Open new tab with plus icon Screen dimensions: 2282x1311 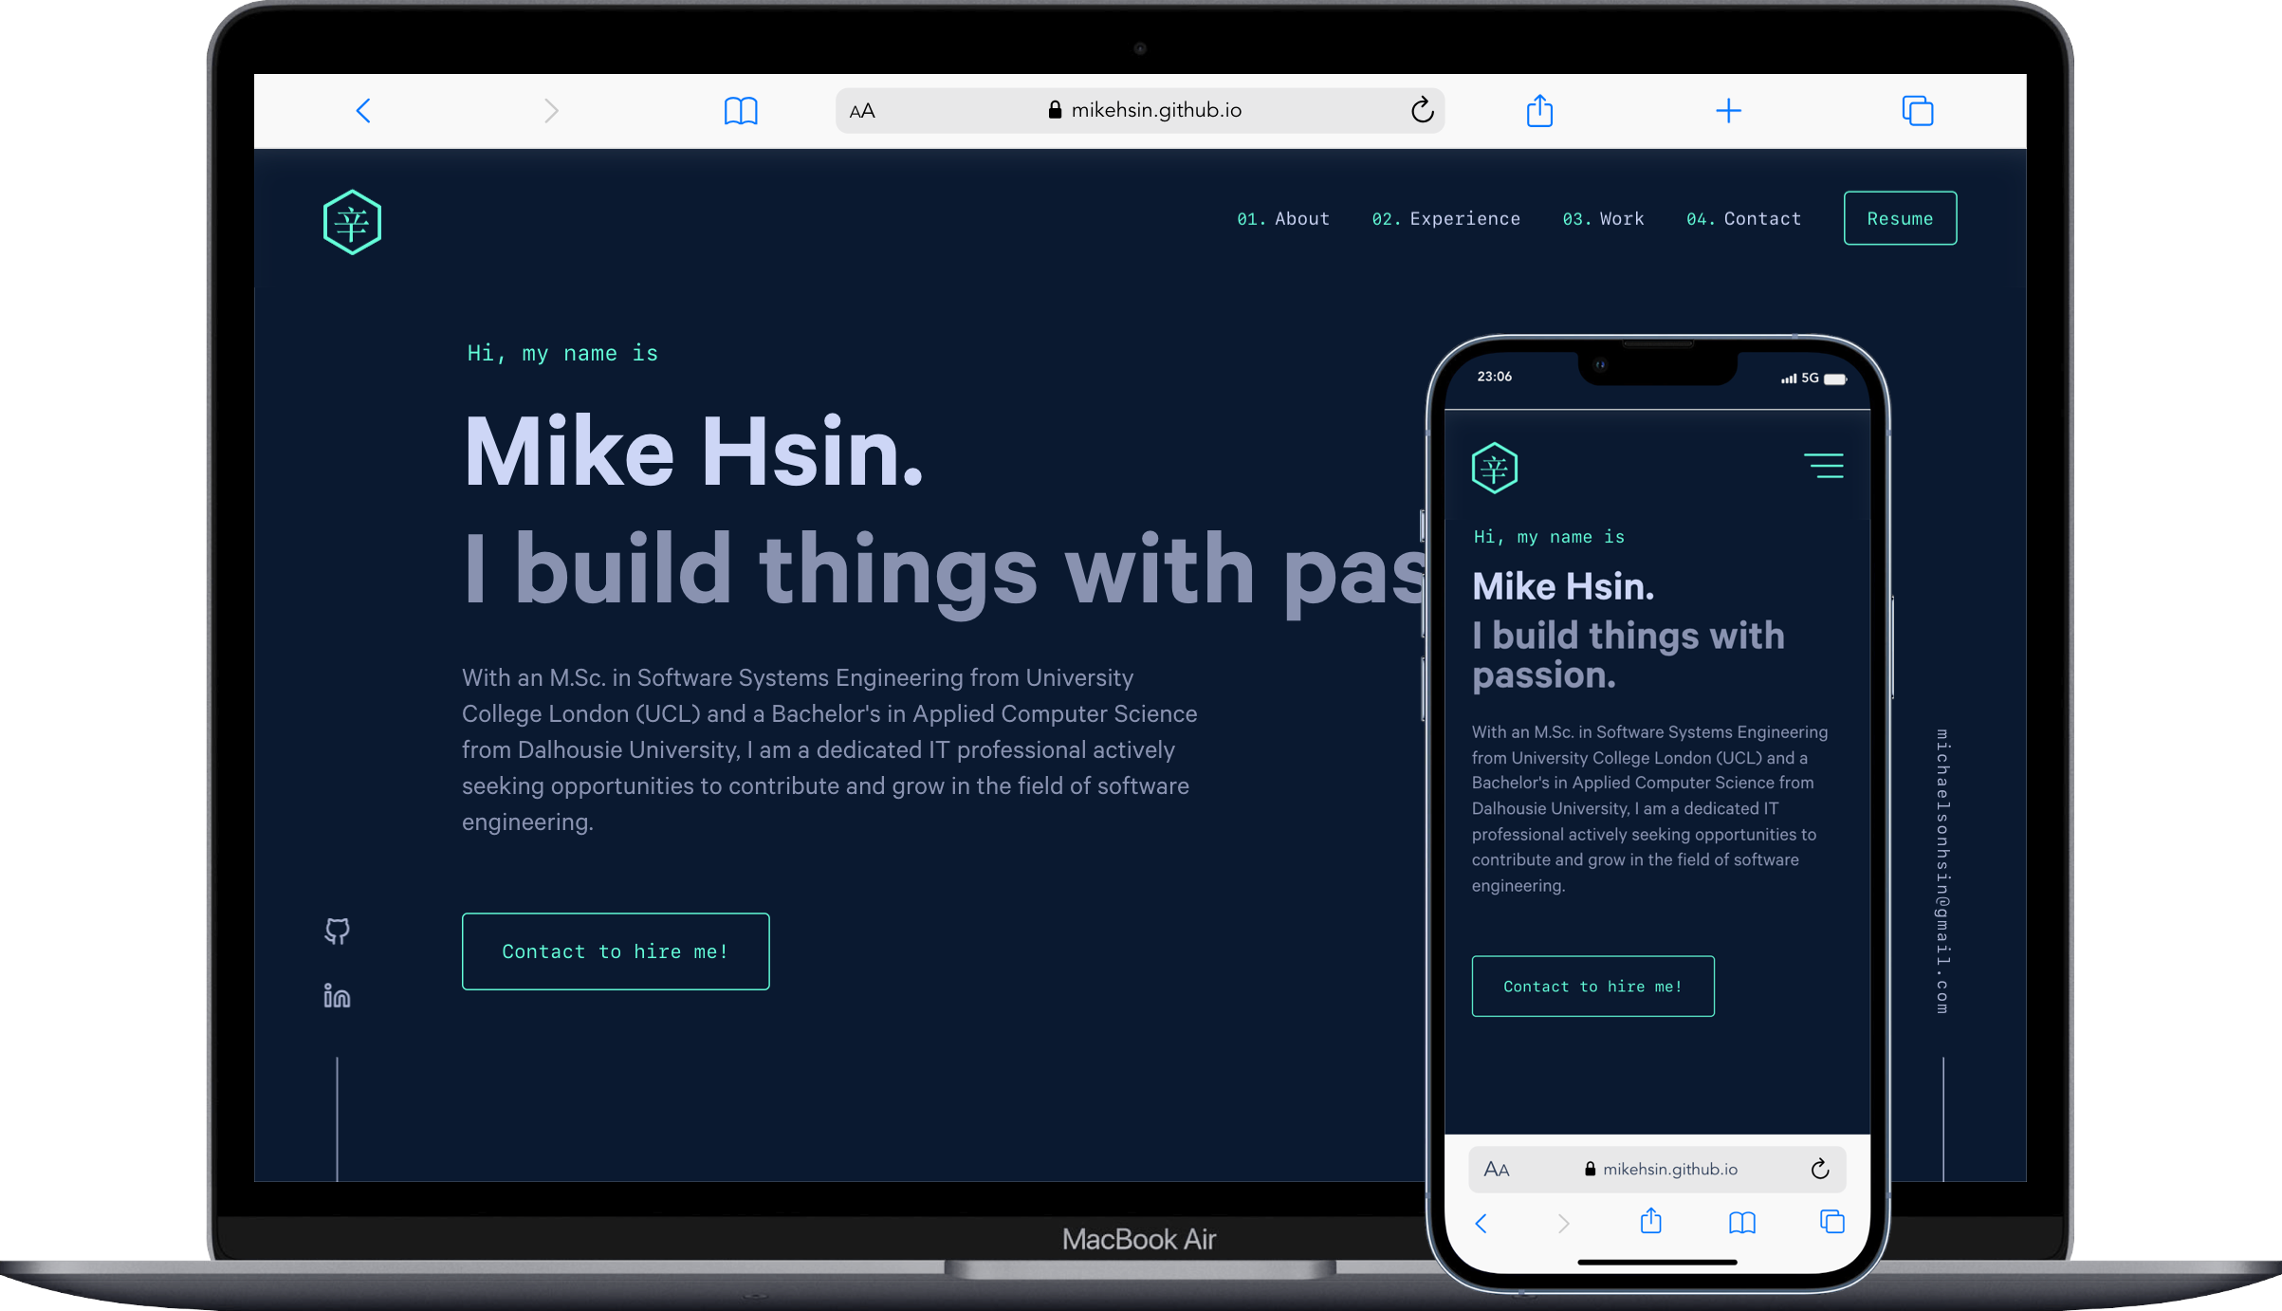click(x=1728, y=111)
